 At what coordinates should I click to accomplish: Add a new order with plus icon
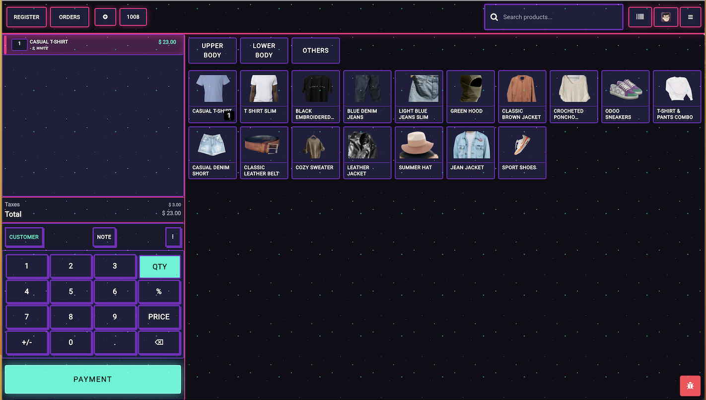tap(105, 17)
